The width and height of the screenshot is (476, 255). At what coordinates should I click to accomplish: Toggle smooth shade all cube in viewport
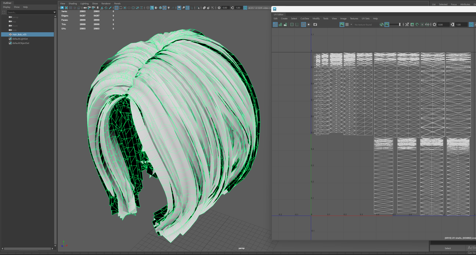pyautogui.click(x=152, y=8)
